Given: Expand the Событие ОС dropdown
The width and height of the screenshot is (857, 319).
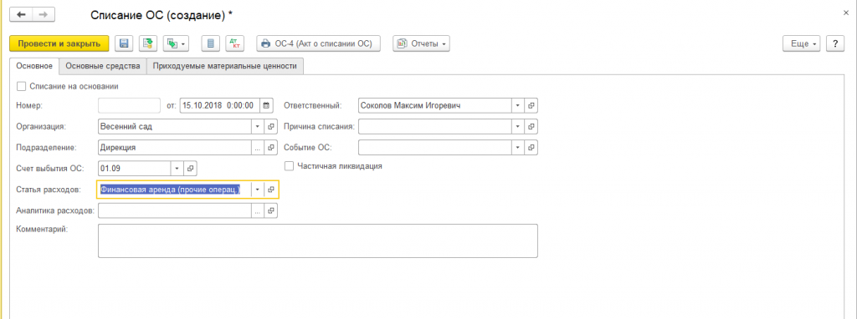Looking at the screenshot, I should pyautogui.click(x=518, y=148).
